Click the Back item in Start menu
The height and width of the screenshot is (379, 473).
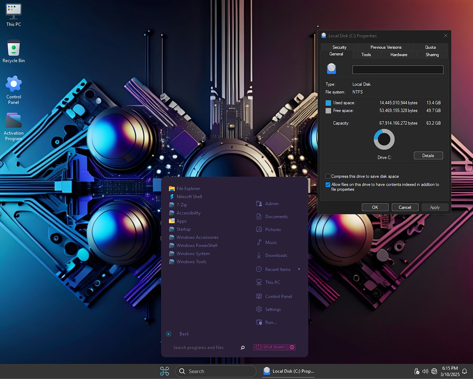click(184, 334)
